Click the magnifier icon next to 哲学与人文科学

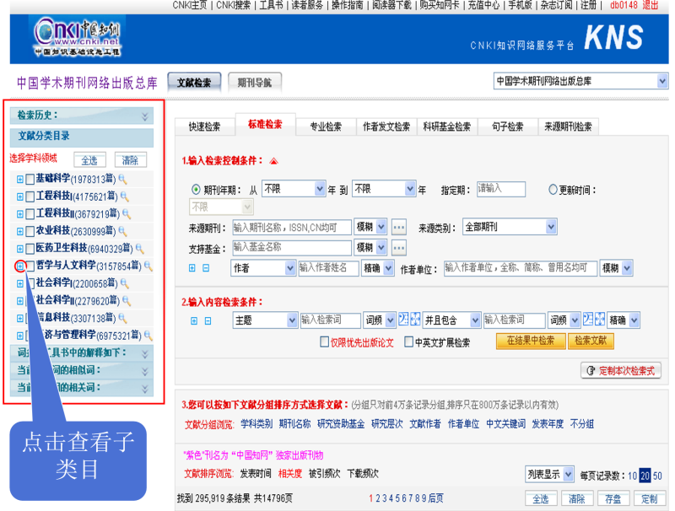point(148,266)
